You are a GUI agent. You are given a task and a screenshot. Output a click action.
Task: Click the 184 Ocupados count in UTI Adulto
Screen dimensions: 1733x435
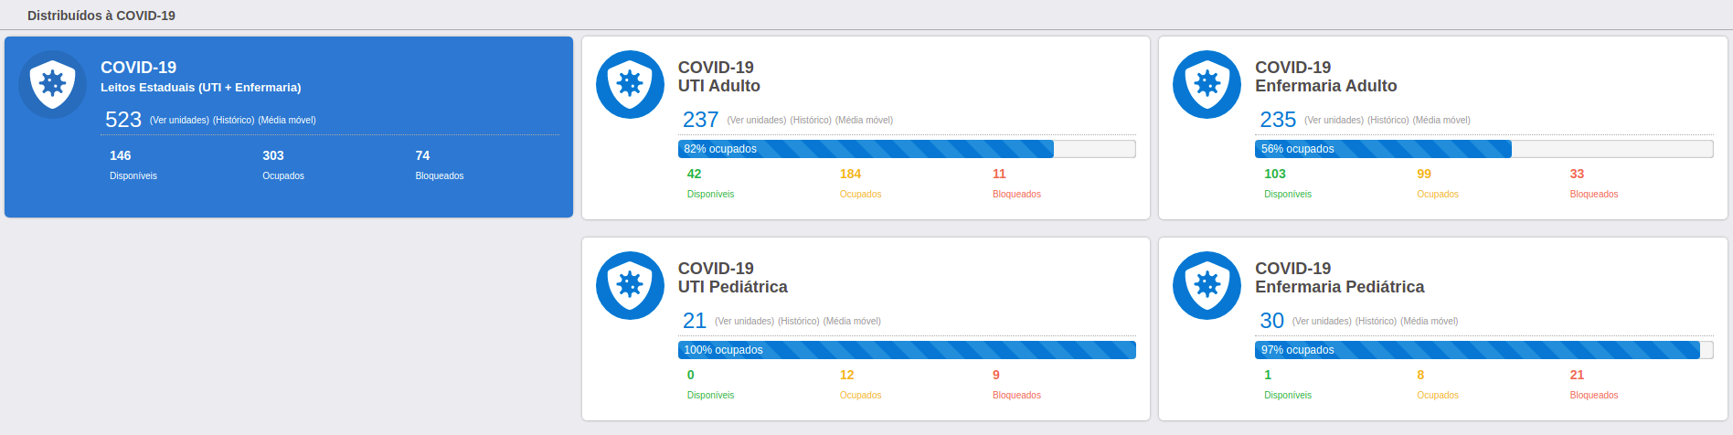tap(850, 174)
